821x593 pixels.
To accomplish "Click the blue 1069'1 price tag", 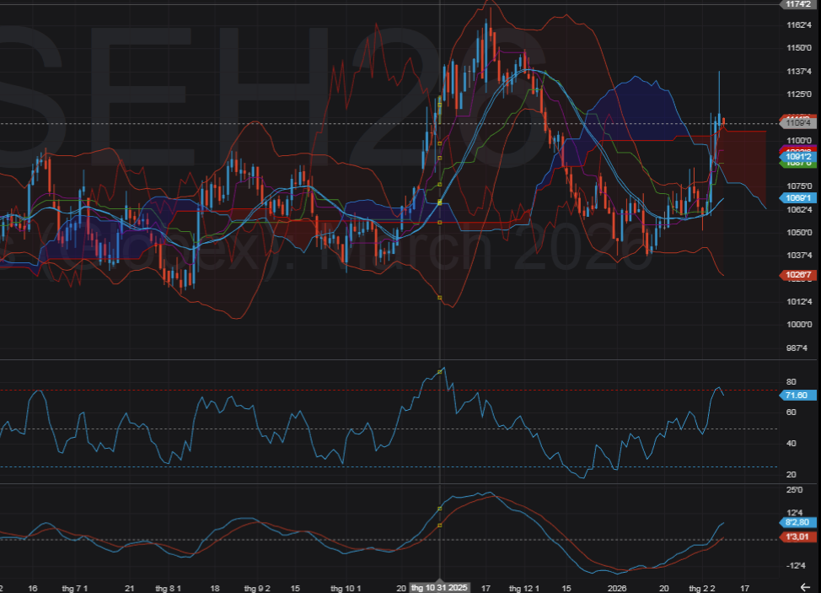I will tap(797, 198).
